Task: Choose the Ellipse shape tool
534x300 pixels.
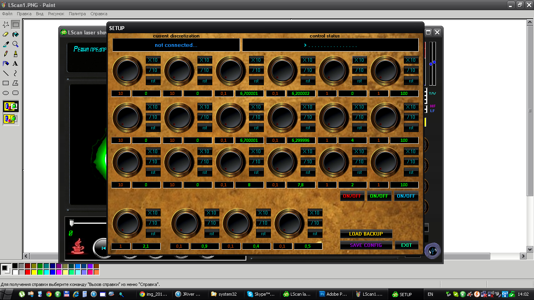Action: coord(6,93)
